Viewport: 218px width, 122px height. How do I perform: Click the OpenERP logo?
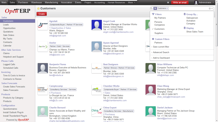18,11
